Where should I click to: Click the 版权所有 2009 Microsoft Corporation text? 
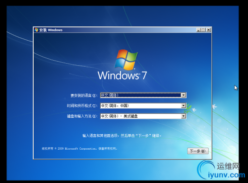point(79,149)
